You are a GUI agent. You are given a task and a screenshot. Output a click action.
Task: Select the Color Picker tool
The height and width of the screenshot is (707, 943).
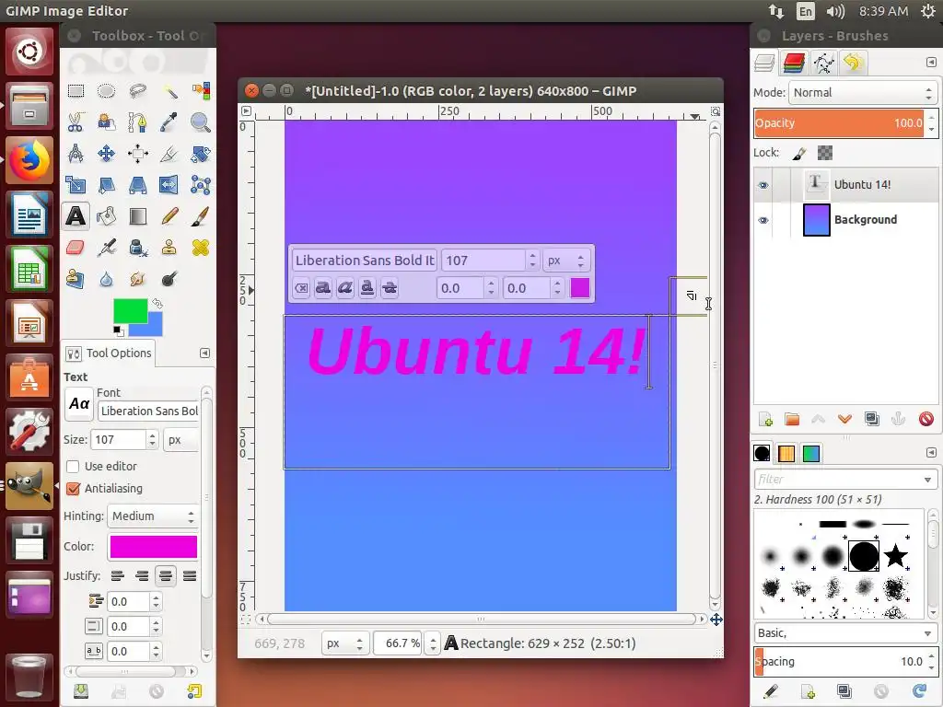[x=169, y=122]
